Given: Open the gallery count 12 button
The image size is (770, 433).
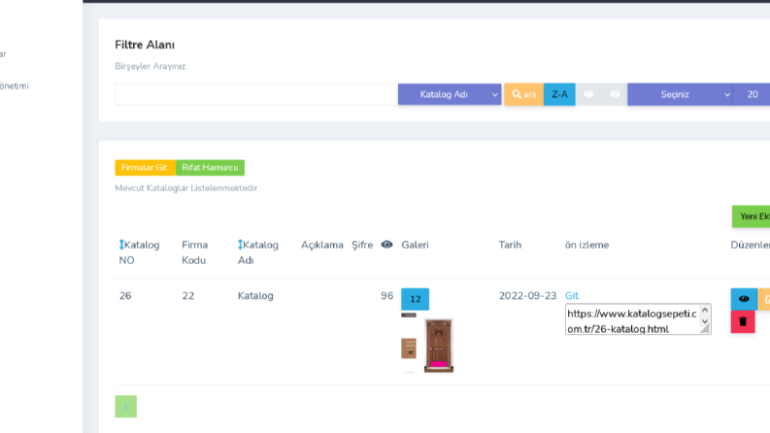Looking at the screenshot, I should 415,299.
